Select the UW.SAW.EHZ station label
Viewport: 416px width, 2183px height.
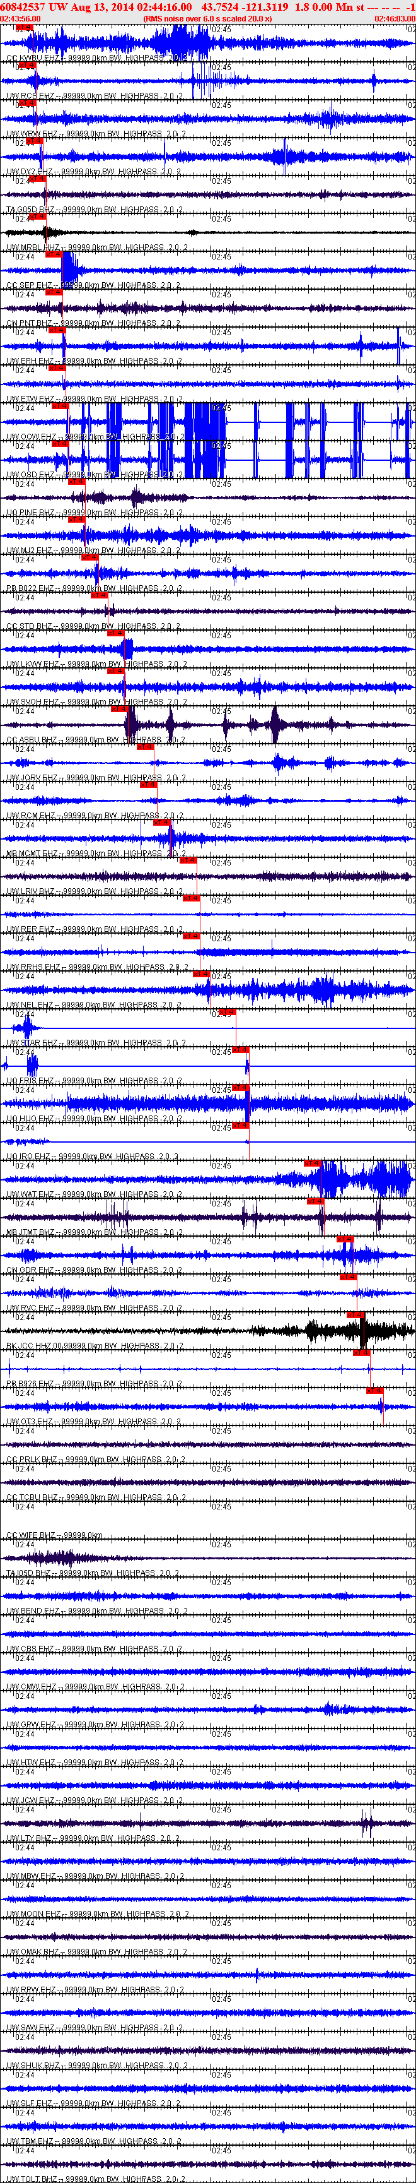(x=96, y=2028)
